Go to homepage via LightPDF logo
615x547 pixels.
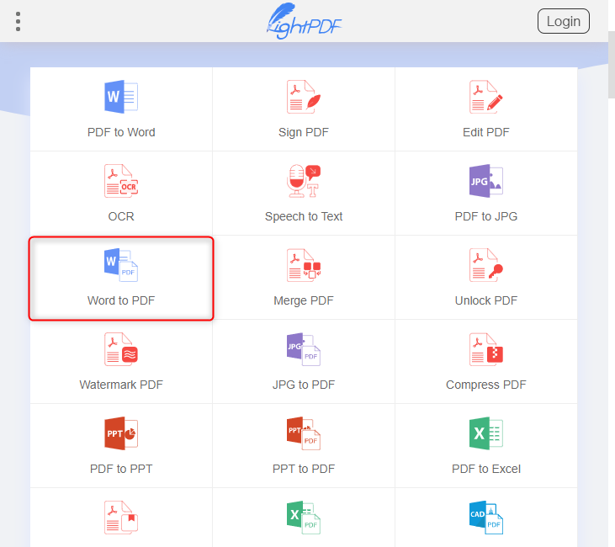pos(304,21)
